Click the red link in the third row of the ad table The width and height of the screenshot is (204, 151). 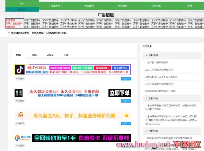tap(10, 27)
